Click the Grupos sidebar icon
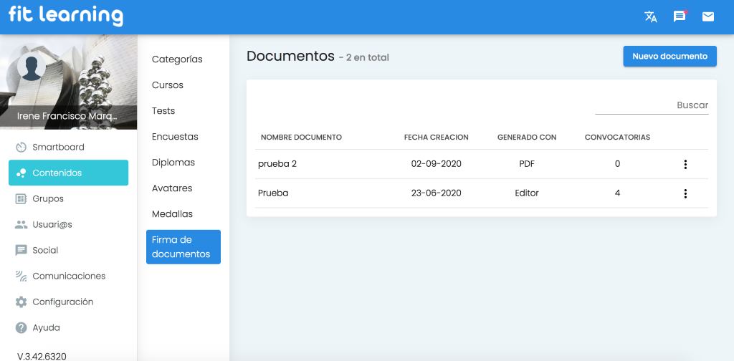 tap(21, 198)
